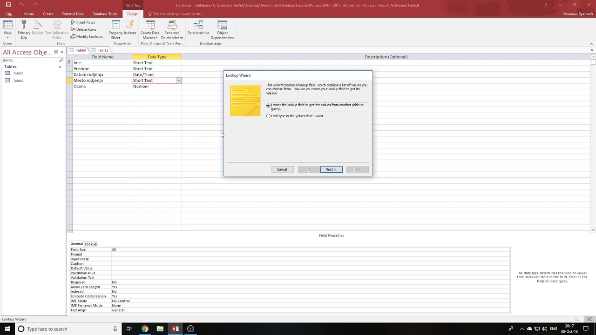Collapse the navigation pane with shutter button
This screenshot has height=335, width=596.
(61, 52)
